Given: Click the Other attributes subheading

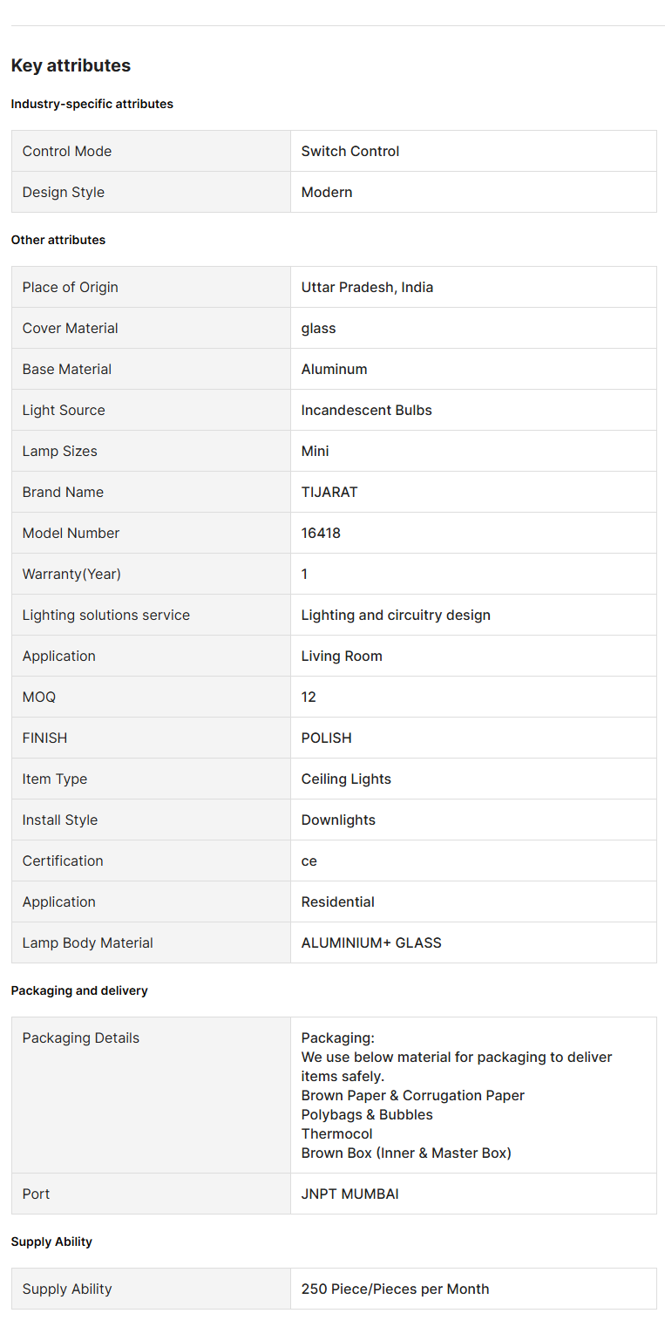Looking at the screenshot, I should click(x=58, y=240).
